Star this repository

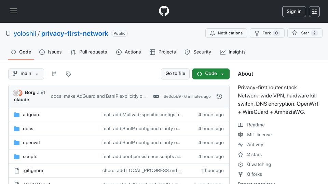coord(305,33)
